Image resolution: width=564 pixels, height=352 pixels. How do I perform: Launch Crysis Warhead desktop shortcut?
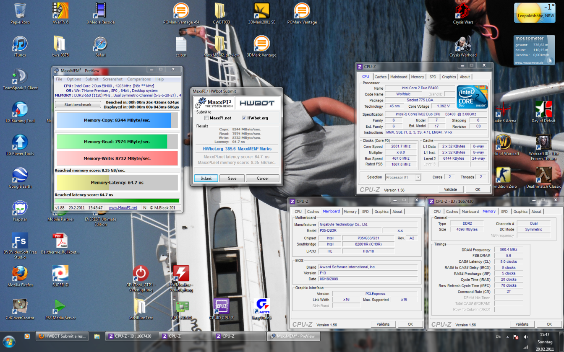pos(463,46)
